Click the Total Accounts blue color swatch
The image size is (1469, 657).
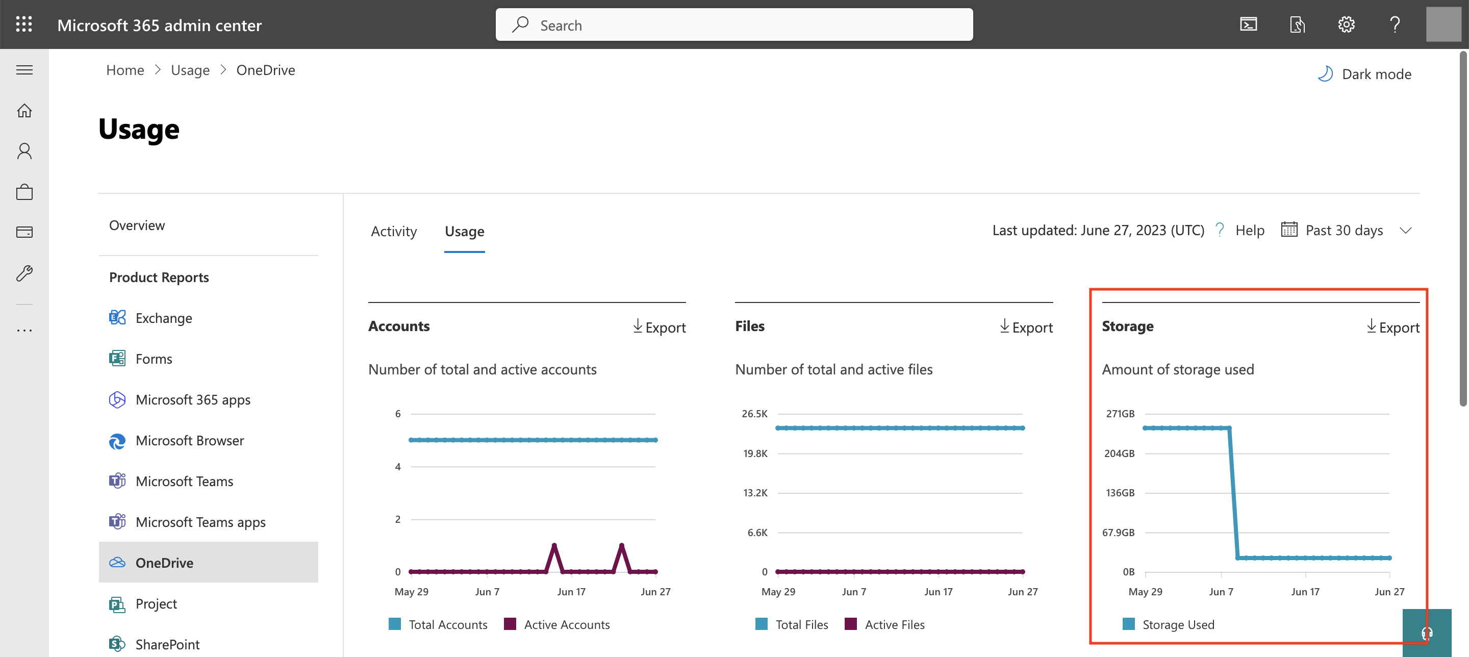click(395, 623)
